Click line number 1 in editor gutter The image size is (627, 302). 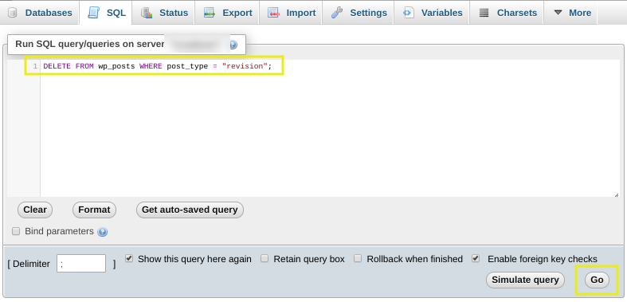[x=36, y=66]
